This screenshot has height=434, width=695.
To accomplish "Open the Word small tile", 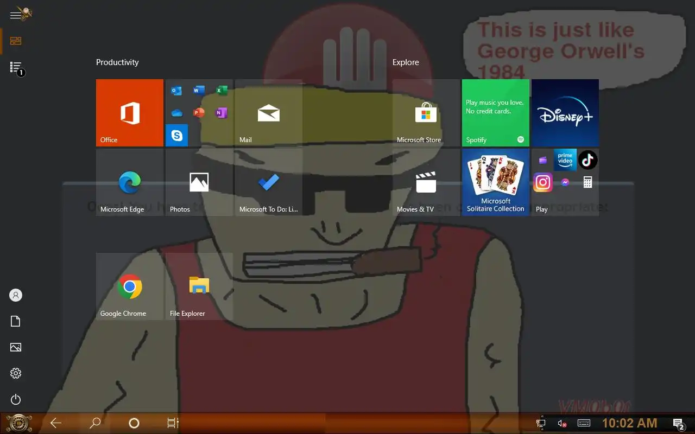I will click(199, 91).
